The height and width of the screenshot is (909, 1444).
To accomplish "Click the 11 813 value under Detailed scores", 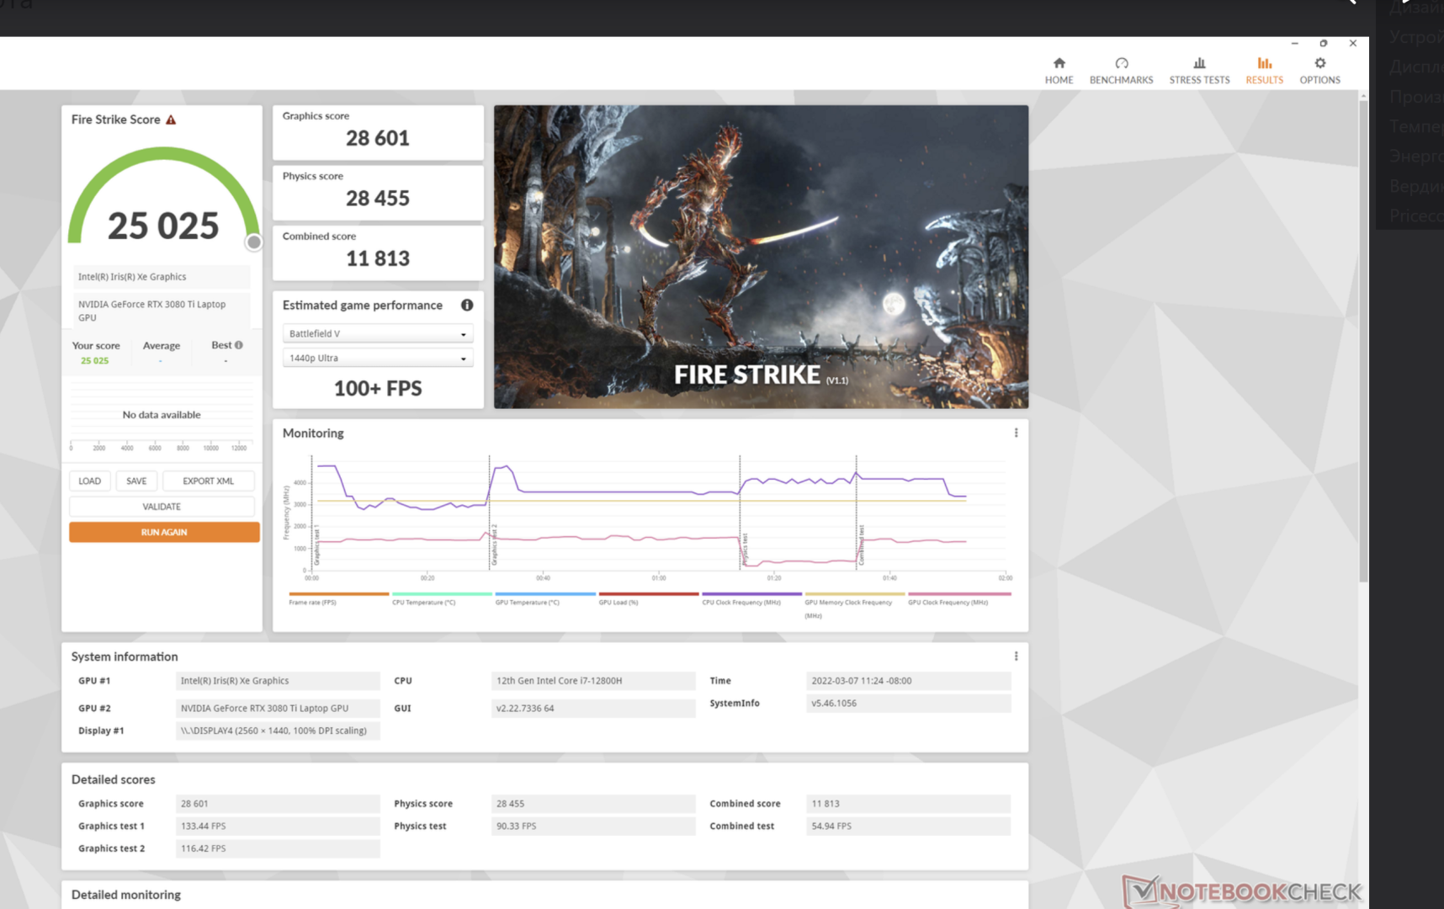I will pyautogui.click(x=909, y=804).
